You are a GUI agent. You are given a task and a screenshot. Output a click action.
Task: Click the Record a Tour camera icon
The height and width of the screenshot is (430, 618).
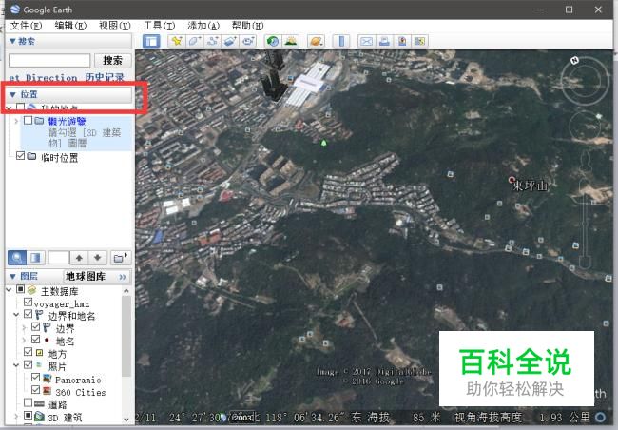pos(248,41)
